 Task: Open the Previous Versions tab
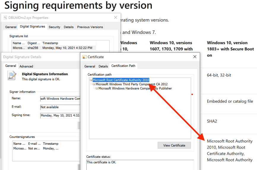90,27
